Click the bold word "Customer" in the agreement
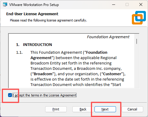The height and width of the screenshot is (117, 148). 112,74
